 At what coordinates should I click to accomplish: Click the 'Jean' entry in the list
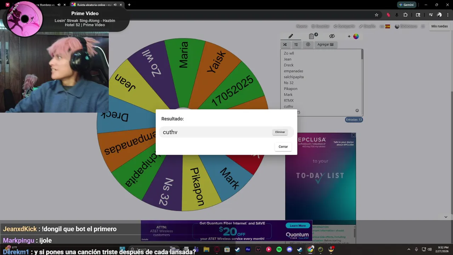pos(287,59)
